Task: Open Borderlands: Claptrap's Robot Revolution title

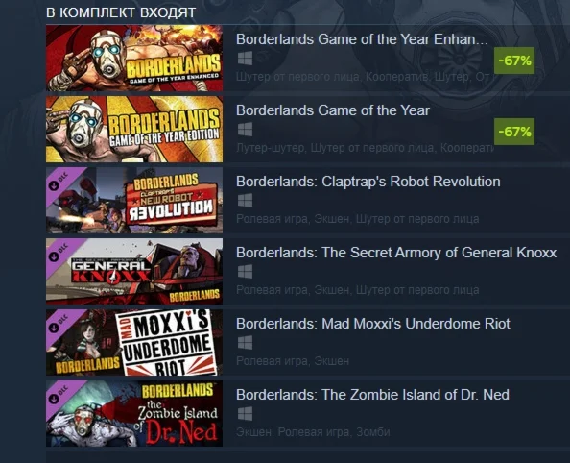Action: click(368, 182)
